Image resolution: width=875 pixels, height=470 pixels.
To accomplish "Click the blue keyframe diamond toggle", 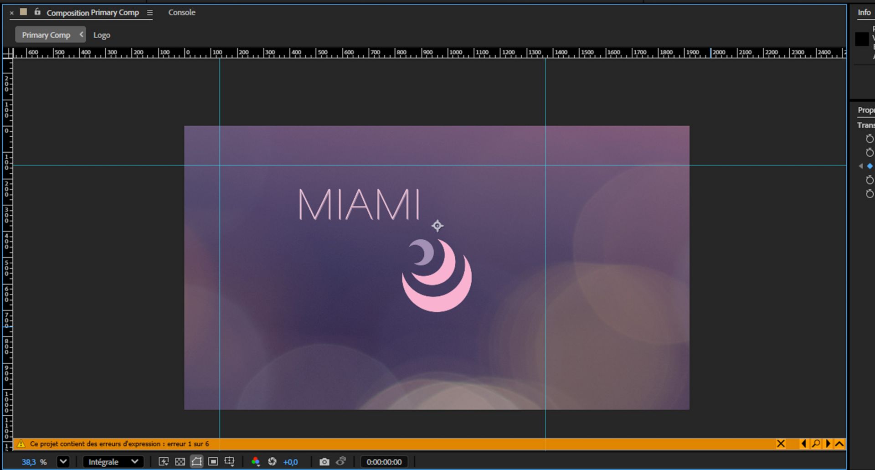I will point(870,166).
